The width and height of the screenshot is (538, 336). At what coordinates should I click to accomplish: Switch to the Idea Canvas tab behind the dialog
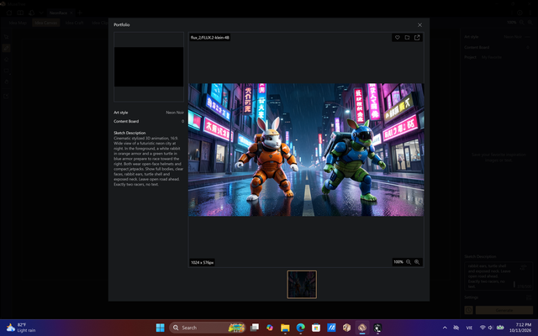pyautogui.click(x=46, y=23)
